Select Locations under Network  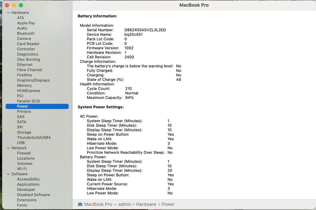26,158
